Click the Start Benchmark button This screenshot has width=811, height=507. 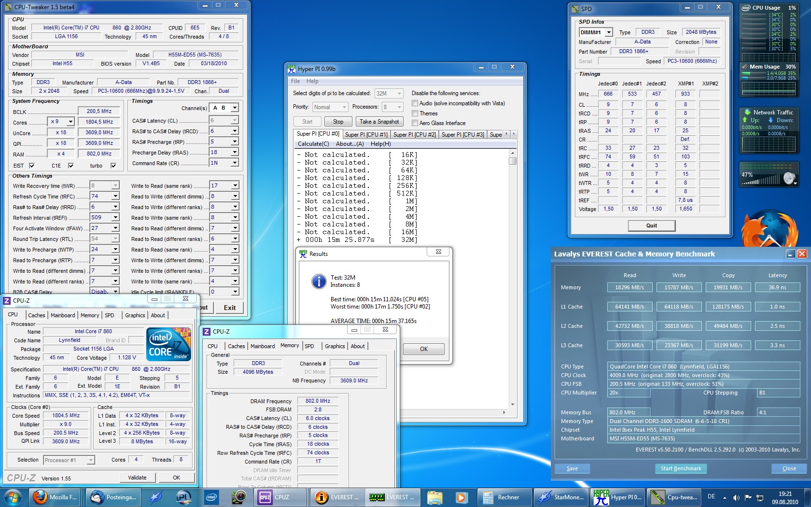coord(681,468)
